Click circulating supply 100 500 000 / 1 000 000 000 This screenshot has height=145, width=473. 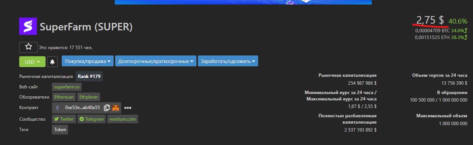[x=438, y=100]
